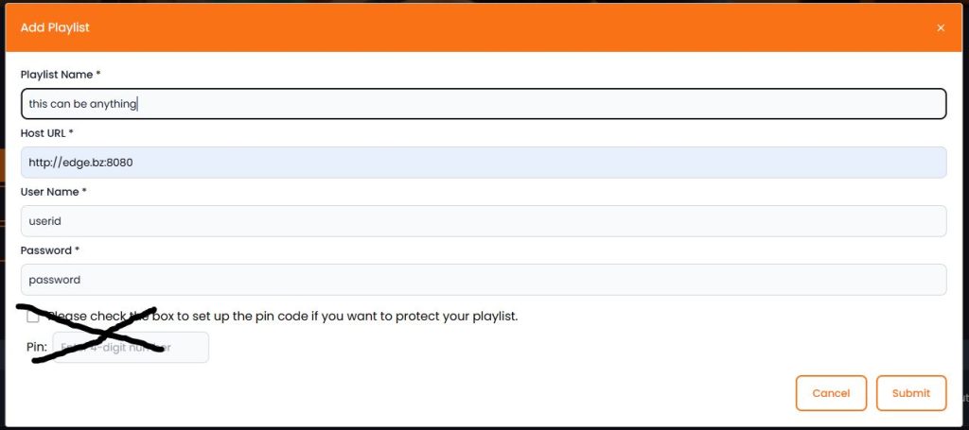
Task: Close the Add Playlist dialog
Action: pos(940,28)
